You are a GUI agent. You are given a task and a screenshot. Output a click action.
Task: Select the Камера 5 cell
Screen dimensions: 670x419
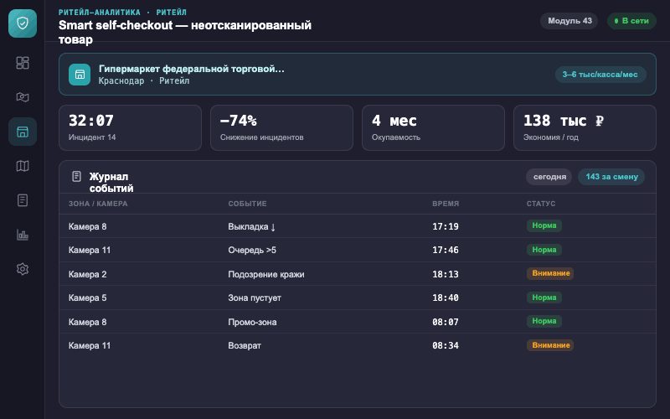point(88,297)
